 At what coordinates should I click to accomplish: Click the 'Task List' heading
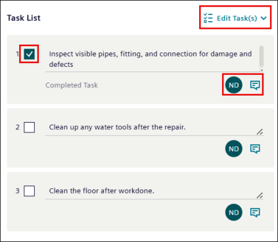(x=24, y=18)
